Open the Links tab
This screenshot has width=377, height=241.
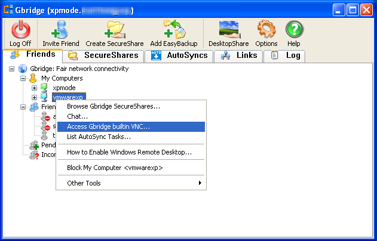click(238, 55)
